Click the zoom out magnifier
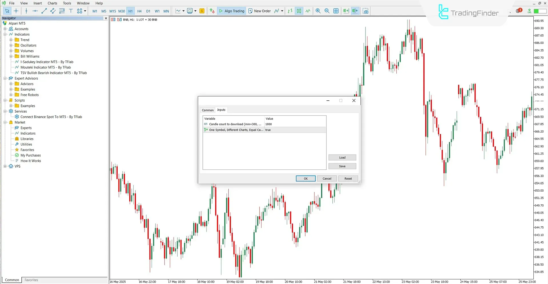This screenshot has width=548, height=284. coord(327,11)
